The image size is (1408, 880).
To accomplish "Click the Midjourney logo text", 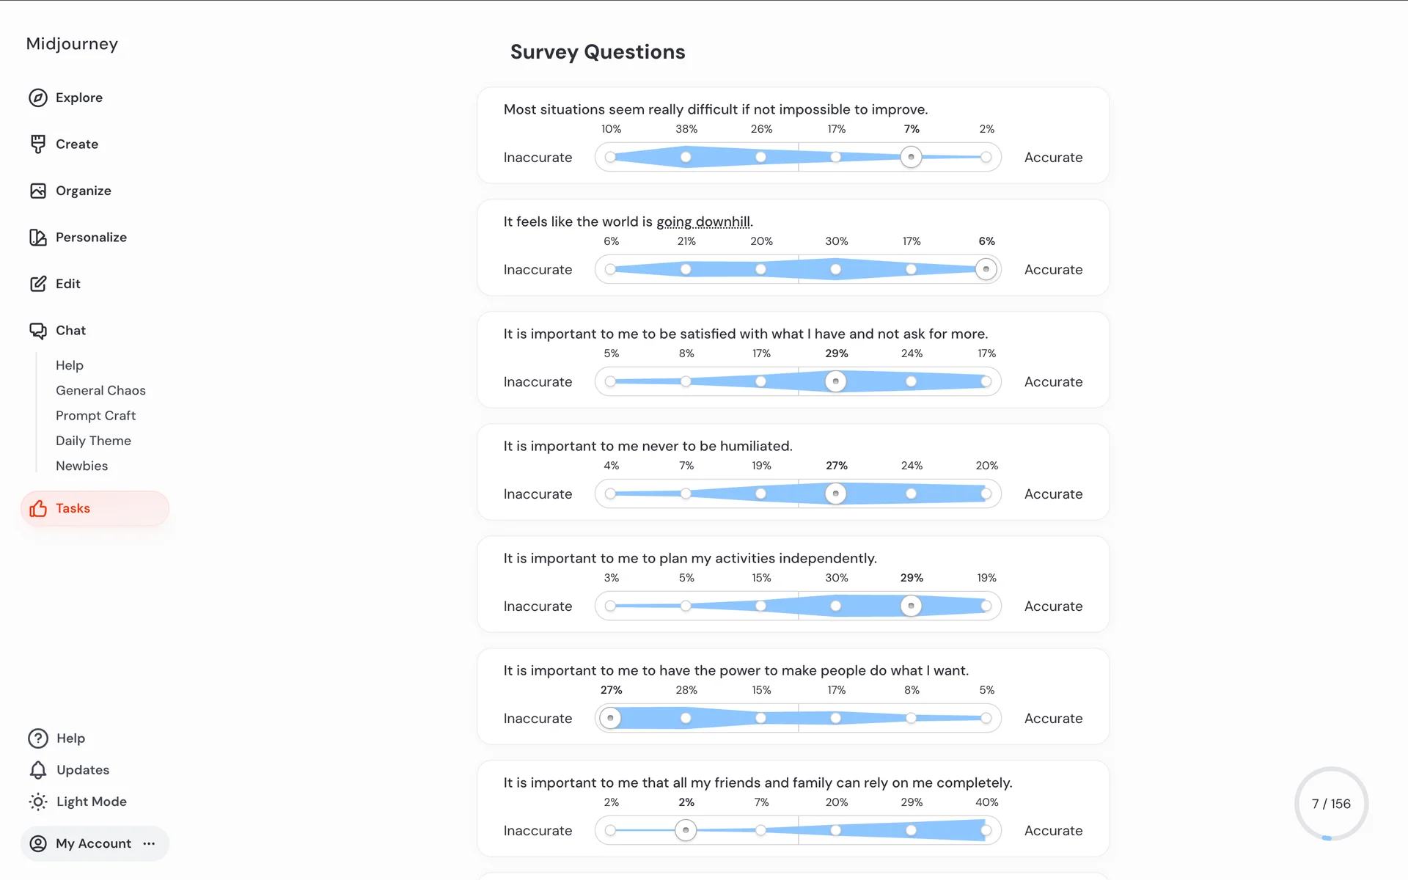I will (72, 44).
